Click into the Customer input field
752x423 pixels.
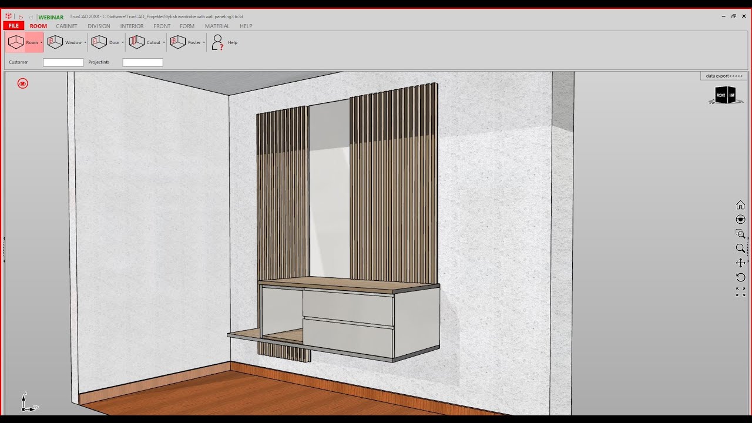point(63,62)
